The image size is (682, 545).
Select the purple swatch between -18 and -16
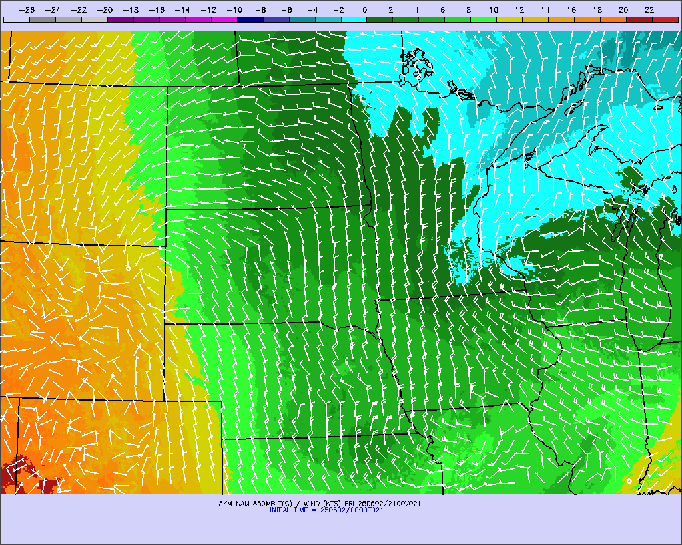147,19
